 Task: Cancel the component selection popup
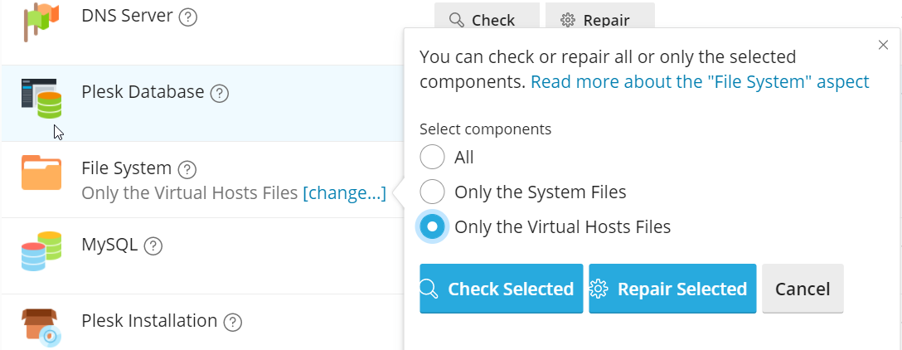(802, 289)
